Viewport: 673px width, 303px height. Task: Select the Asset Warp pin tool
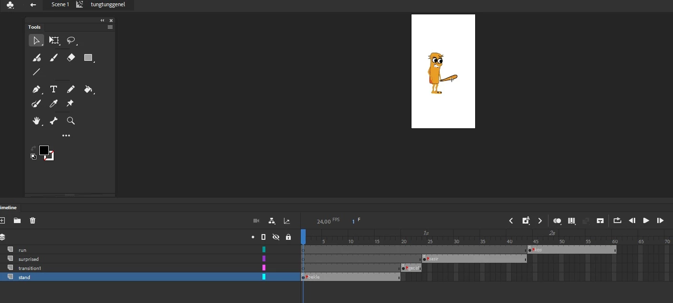click(70, 103)
